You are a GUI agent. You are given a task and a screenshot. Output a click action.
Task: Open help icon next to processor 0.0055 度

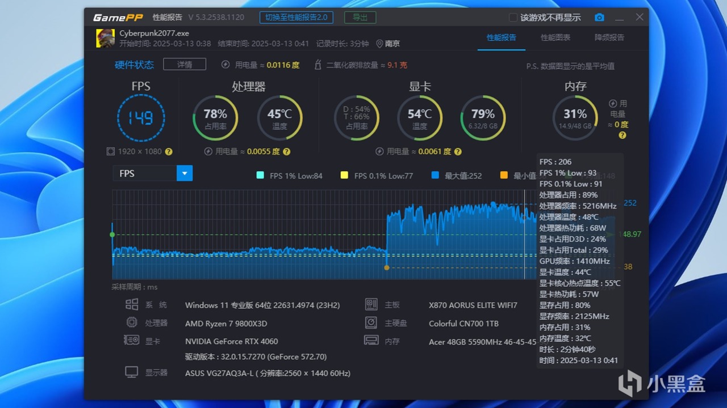pos(287,152)
